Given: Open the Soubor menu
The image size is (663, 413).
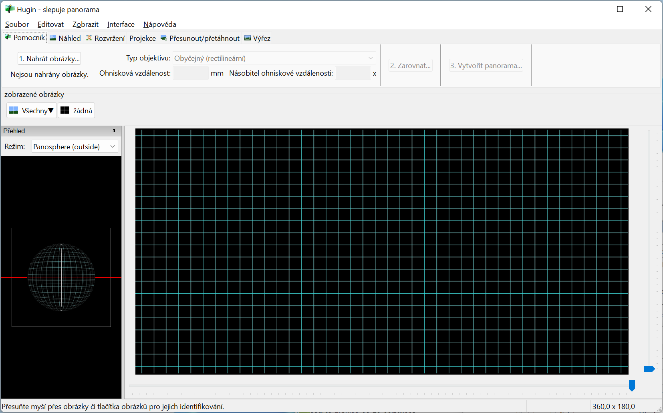Looking at the screenshot, I should (17, 24).
